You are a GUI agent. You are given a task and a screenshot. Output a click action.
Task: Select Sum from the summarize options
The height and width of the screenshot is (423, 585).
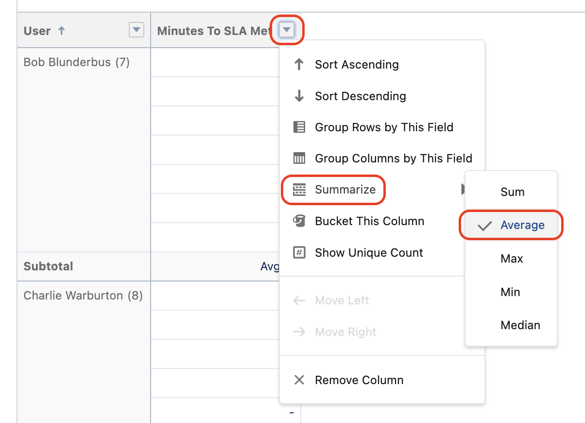(x=512, y=192)
